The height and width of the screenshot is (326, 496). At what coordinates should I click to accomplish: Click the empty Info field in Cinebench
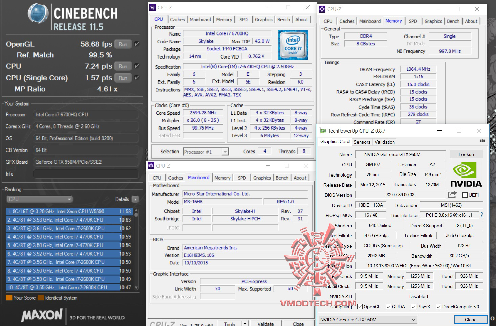pos(86,174)
